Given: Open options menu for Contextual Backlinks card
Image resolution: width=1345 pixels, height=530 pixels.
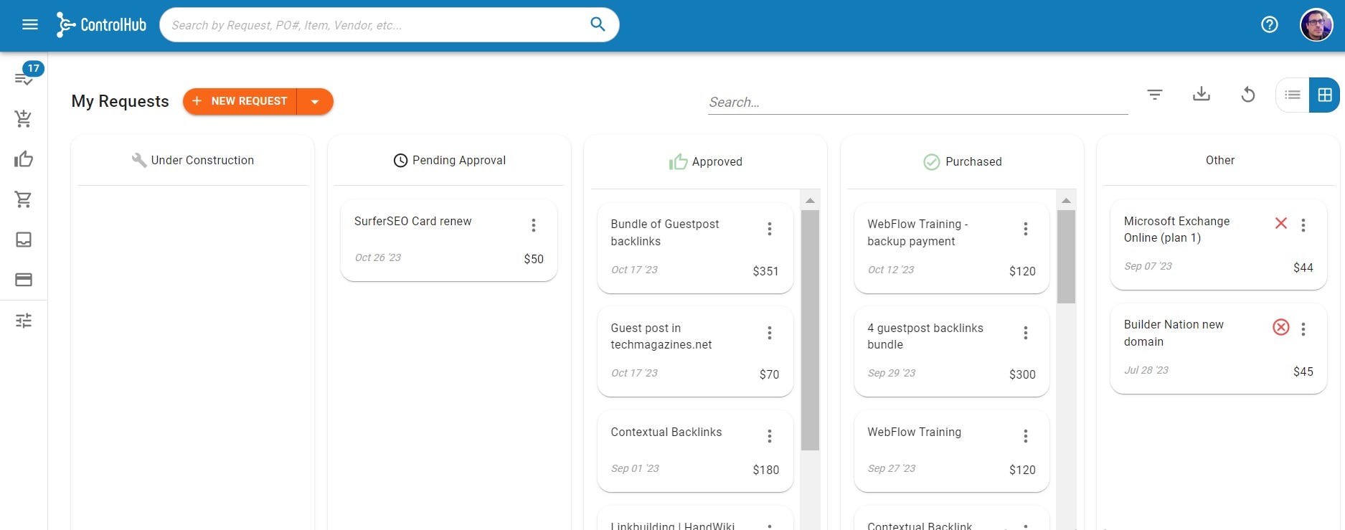Looking at the screenshot, I should (x=769, y=436).
